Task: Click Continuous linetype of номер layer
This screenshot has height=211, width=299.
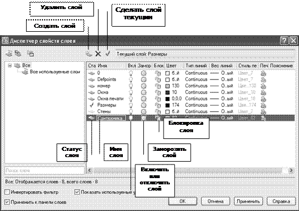Action: tap(196, 86)
